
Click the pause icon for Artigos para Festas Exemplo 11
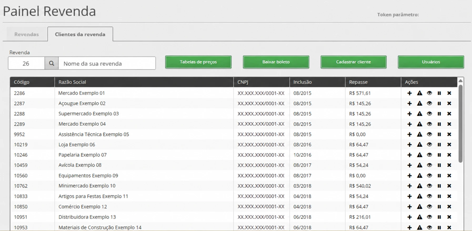[439, 196]
